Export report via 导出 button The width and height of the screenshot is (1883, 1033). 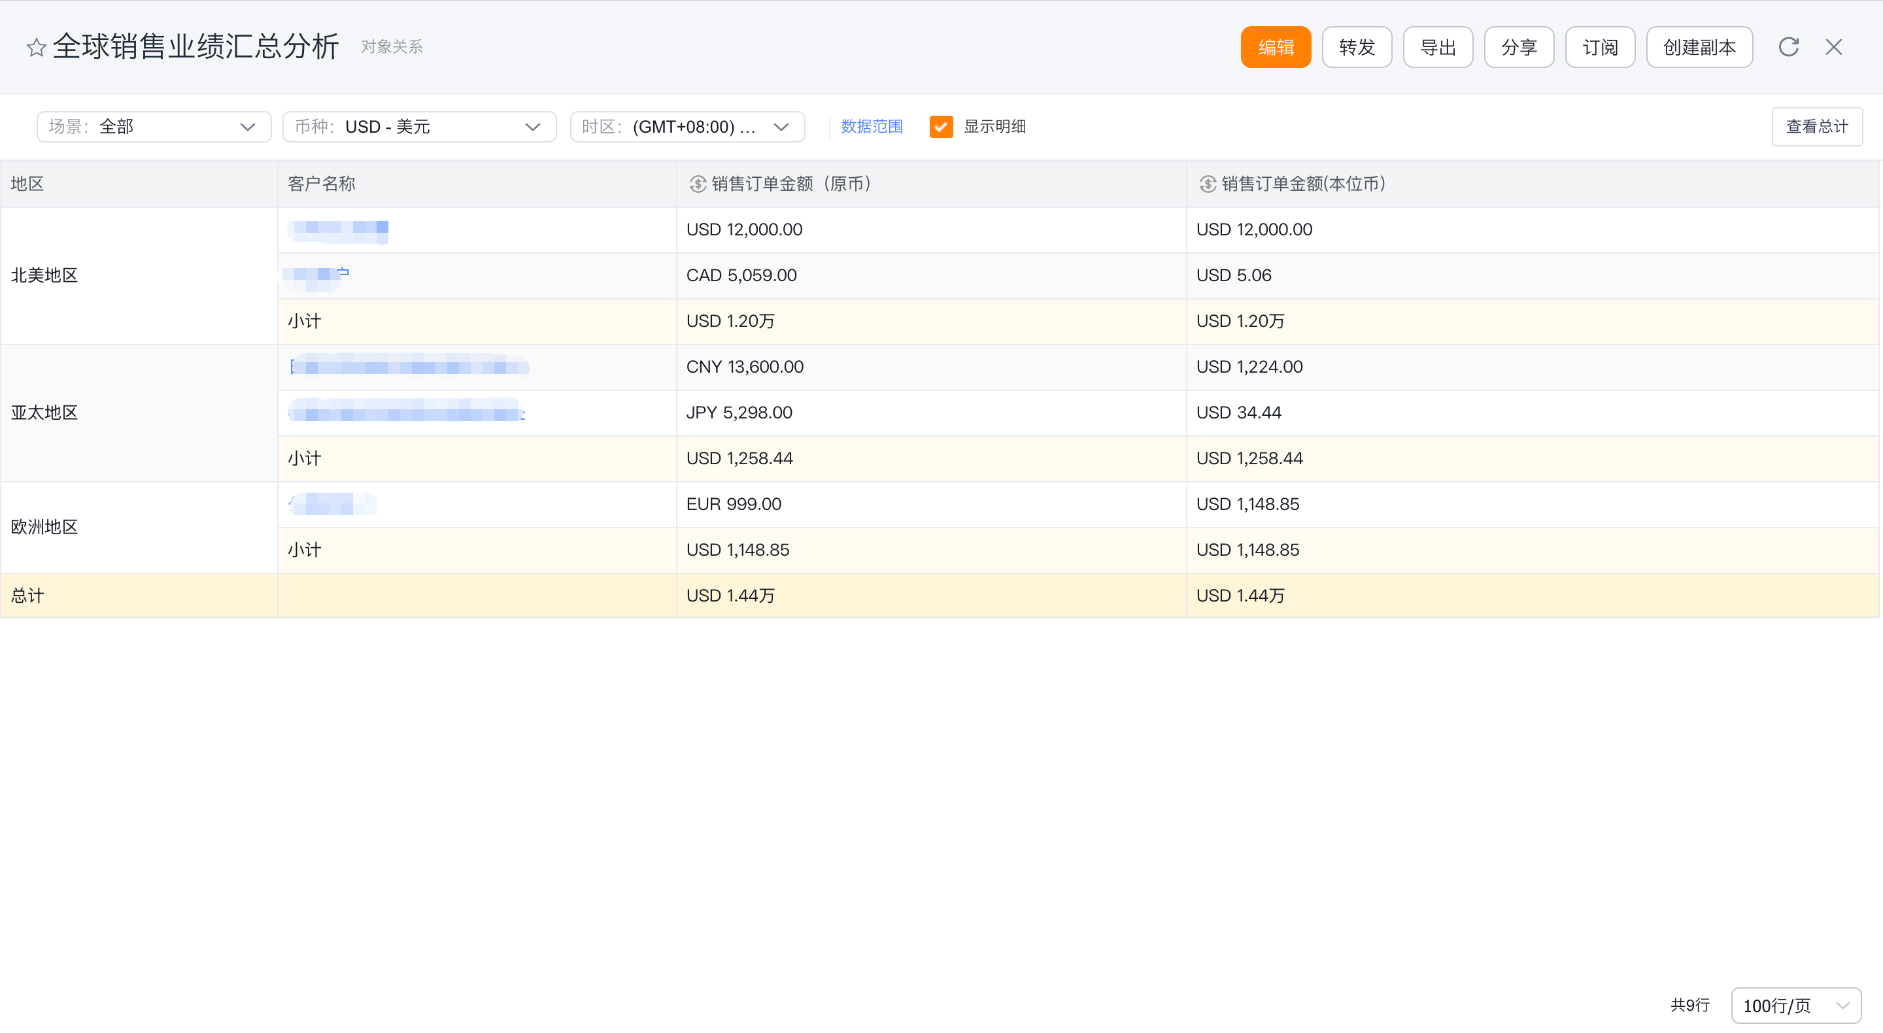coord(1437,48)
